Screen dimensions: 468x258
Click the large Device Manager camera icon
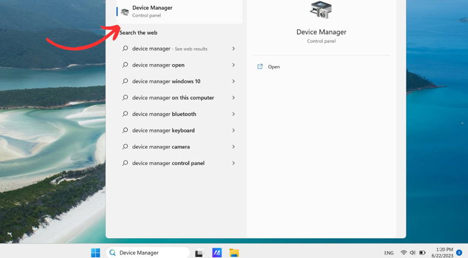[x=321, y=10]
